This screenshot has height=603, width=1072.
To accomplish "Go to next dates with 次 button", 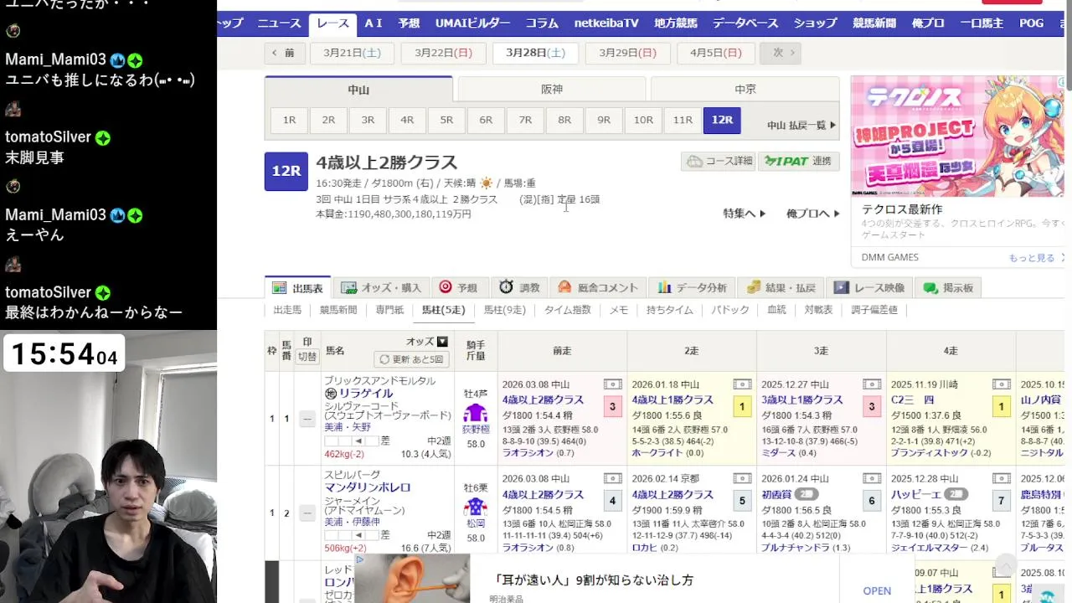I will pyautogui.click(x=780, y=53).
